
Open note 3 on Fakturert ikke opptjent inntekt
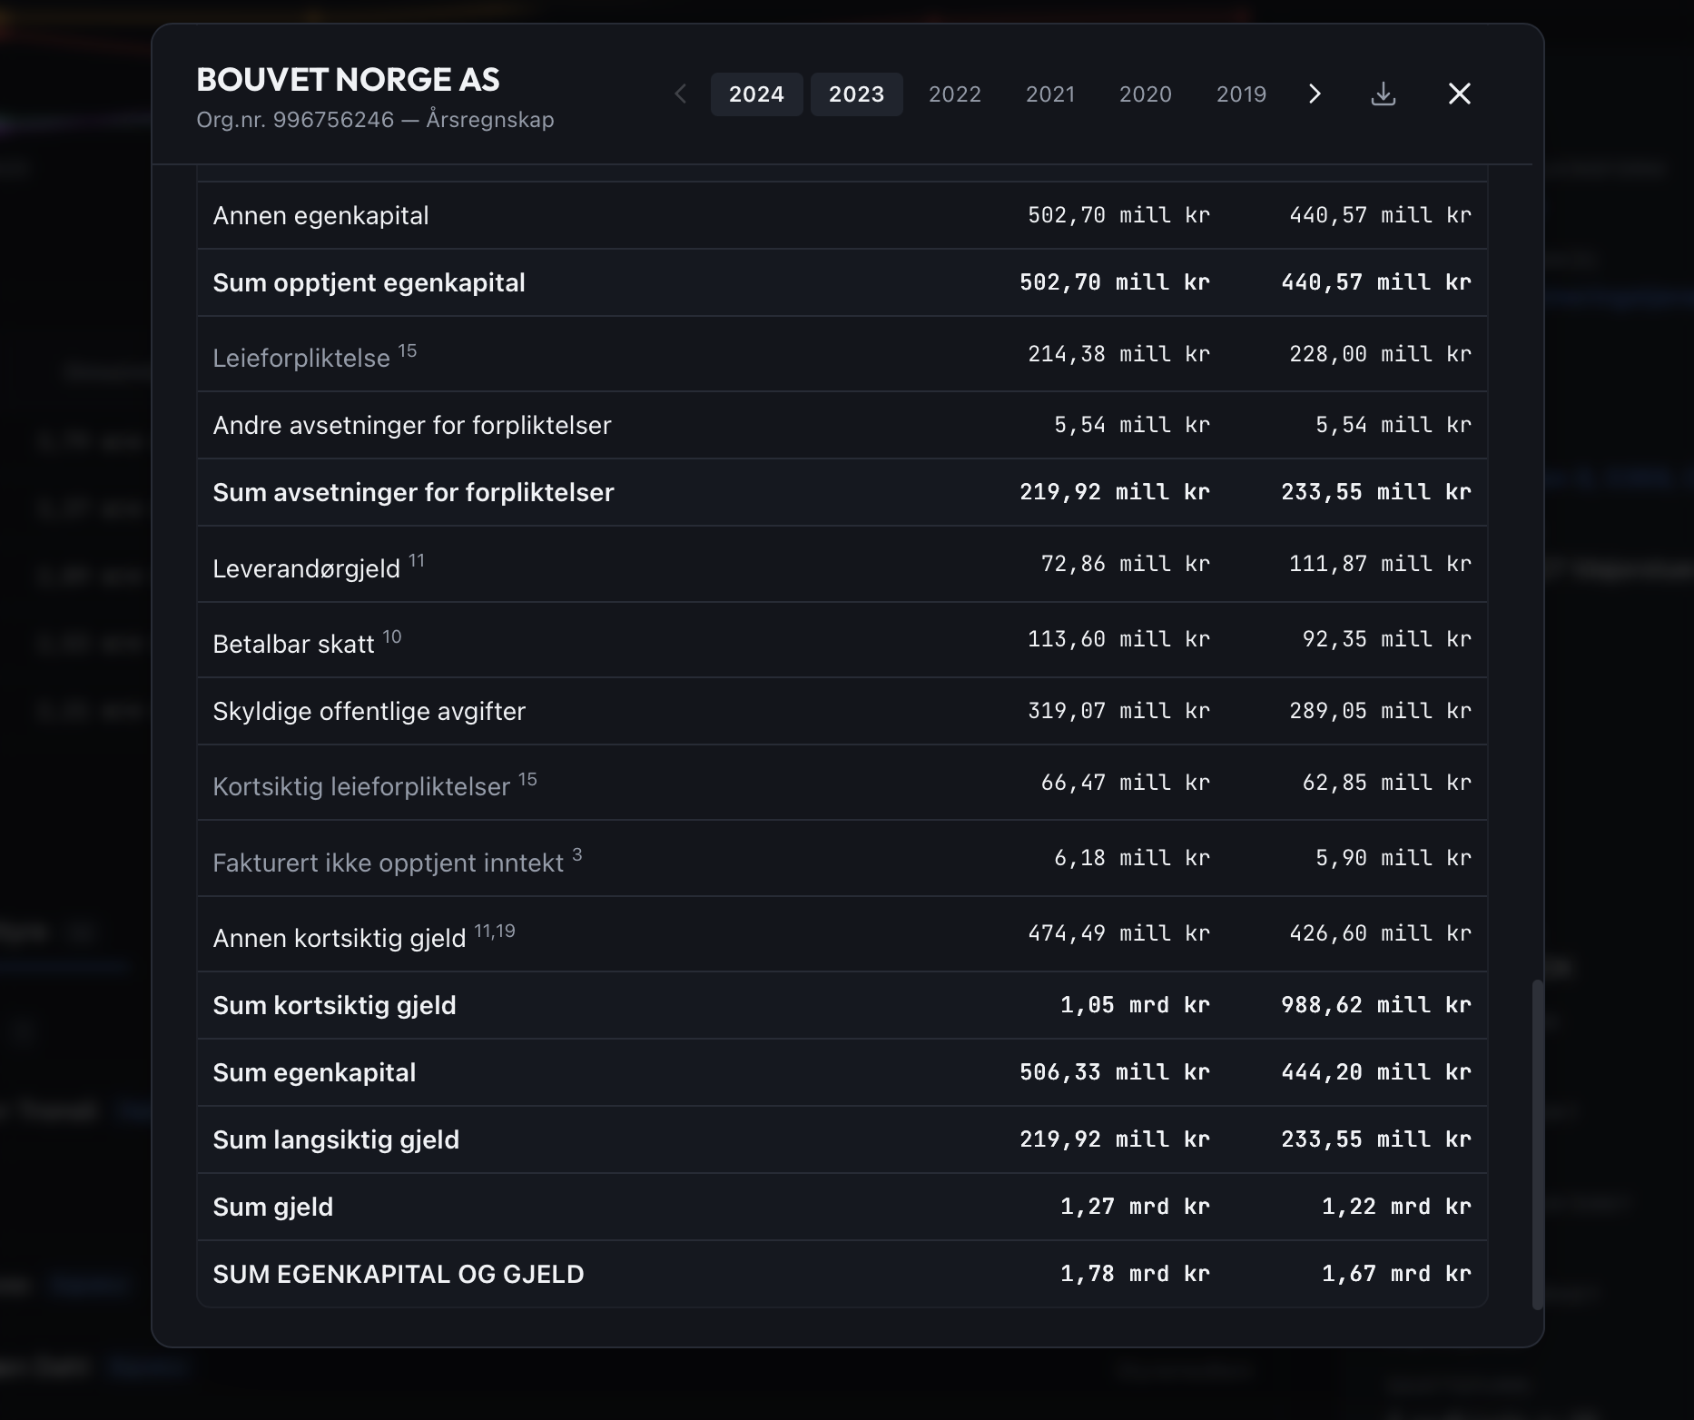(x=577, y=854)
